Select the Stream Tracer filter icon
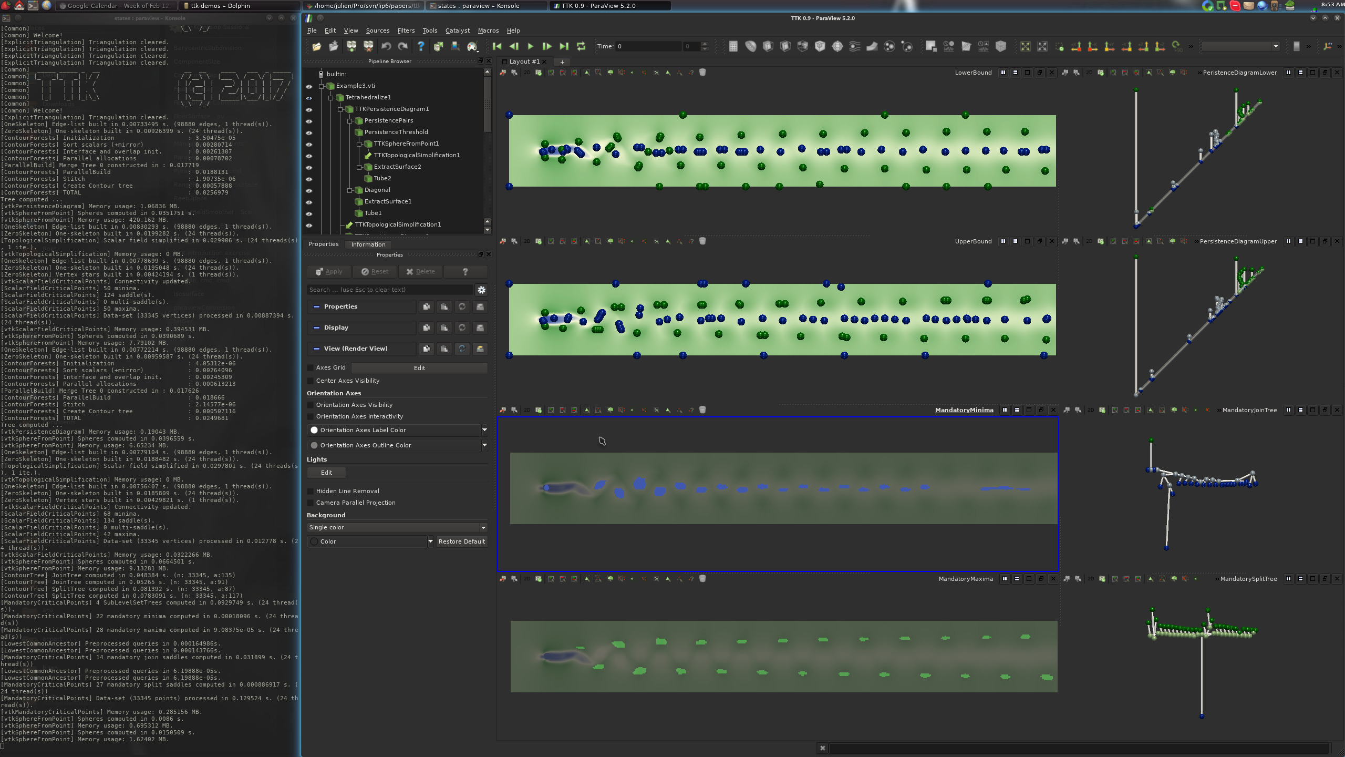 [855, 47]
